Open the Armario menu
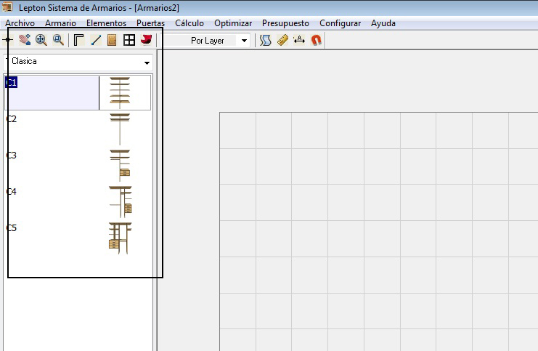Viewport: 538px width, 351px height. (60, 23)
